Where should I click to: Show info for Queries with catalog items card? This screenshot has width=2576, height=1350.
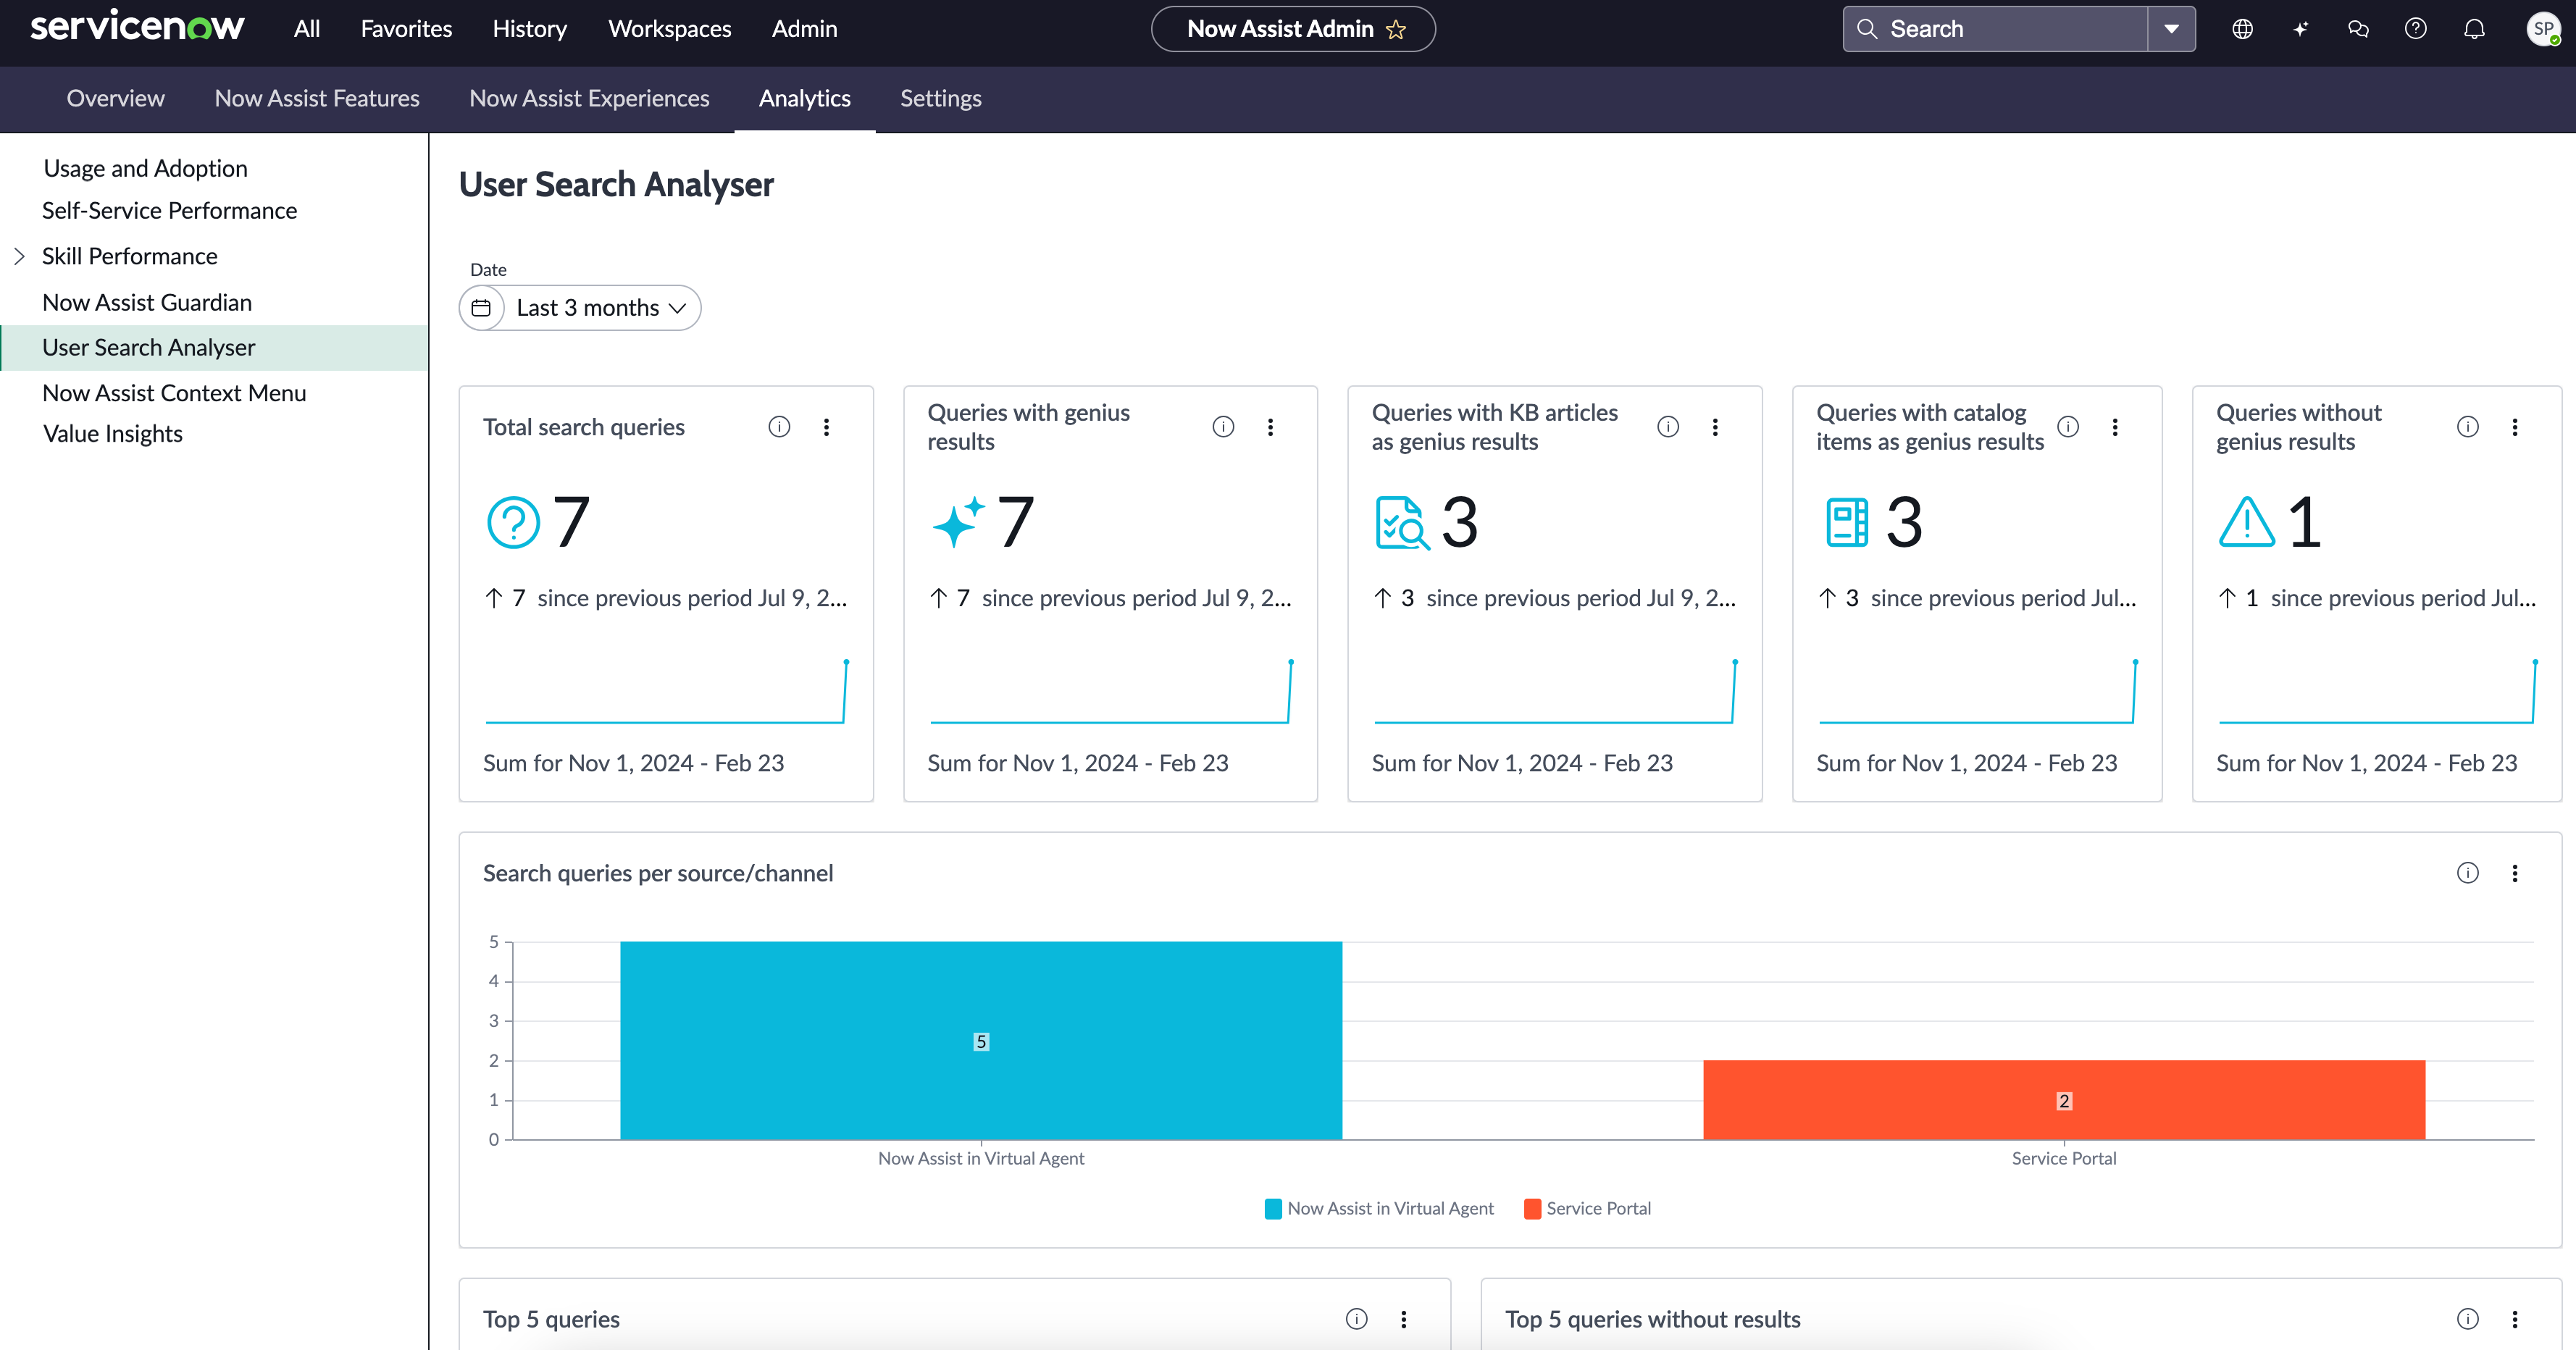(2068, 427)
